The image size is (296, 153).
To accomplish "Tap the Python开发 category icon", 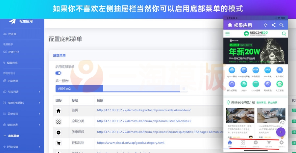I will pyautogui.click(x=232, y=70).
